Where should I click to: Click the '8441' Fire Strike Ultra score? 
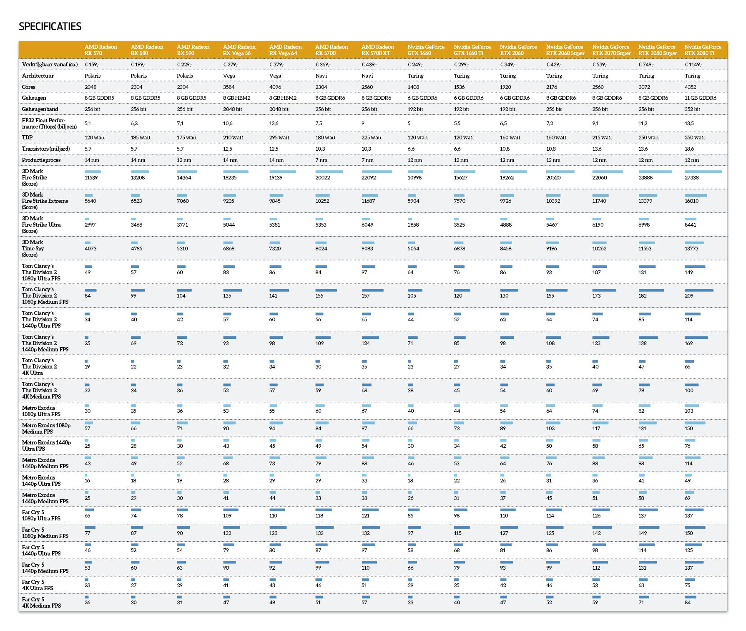[x=691, y=225]
